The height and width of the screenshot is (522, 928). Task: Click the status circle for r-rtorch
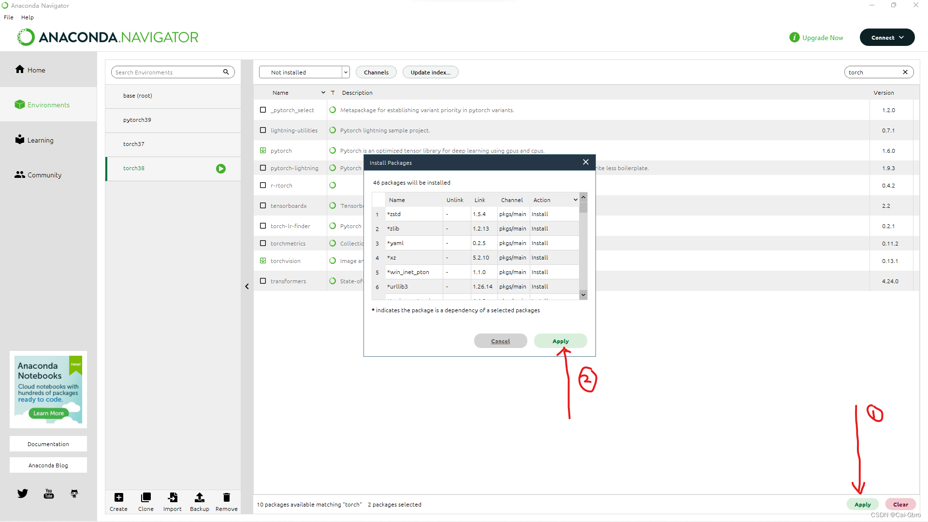333,185
